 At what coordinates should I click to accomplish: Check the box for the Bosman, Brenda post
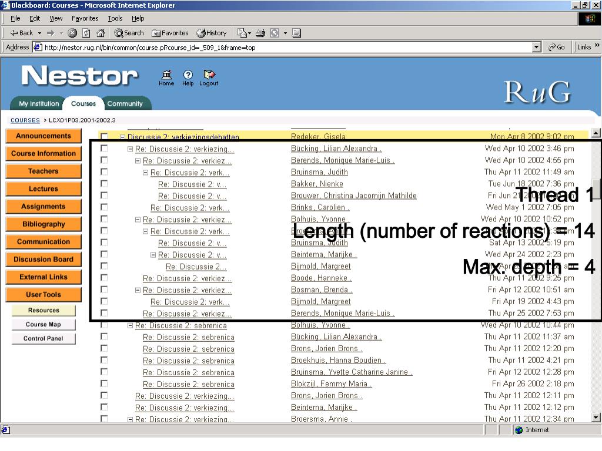click(104, 290)
